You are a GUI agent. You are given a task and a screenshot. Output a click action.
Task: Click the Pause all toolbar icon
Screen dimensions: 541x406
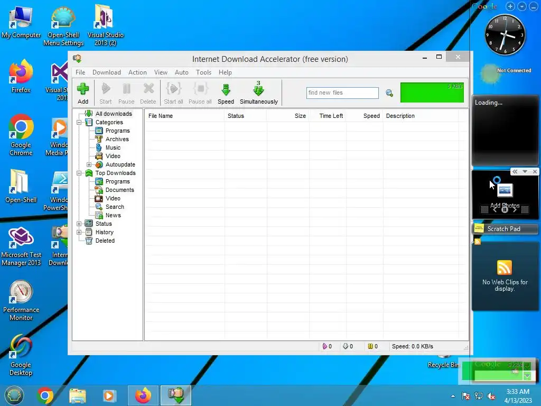(x=200, y=93)
